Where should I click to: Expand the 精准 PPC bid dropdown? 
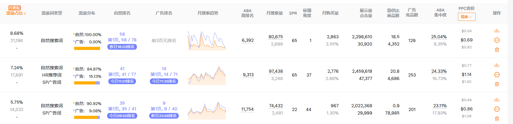click(466, 17)
